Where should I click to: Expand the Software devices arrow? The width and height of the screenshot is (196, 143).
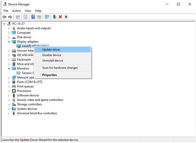pos(9,95)
